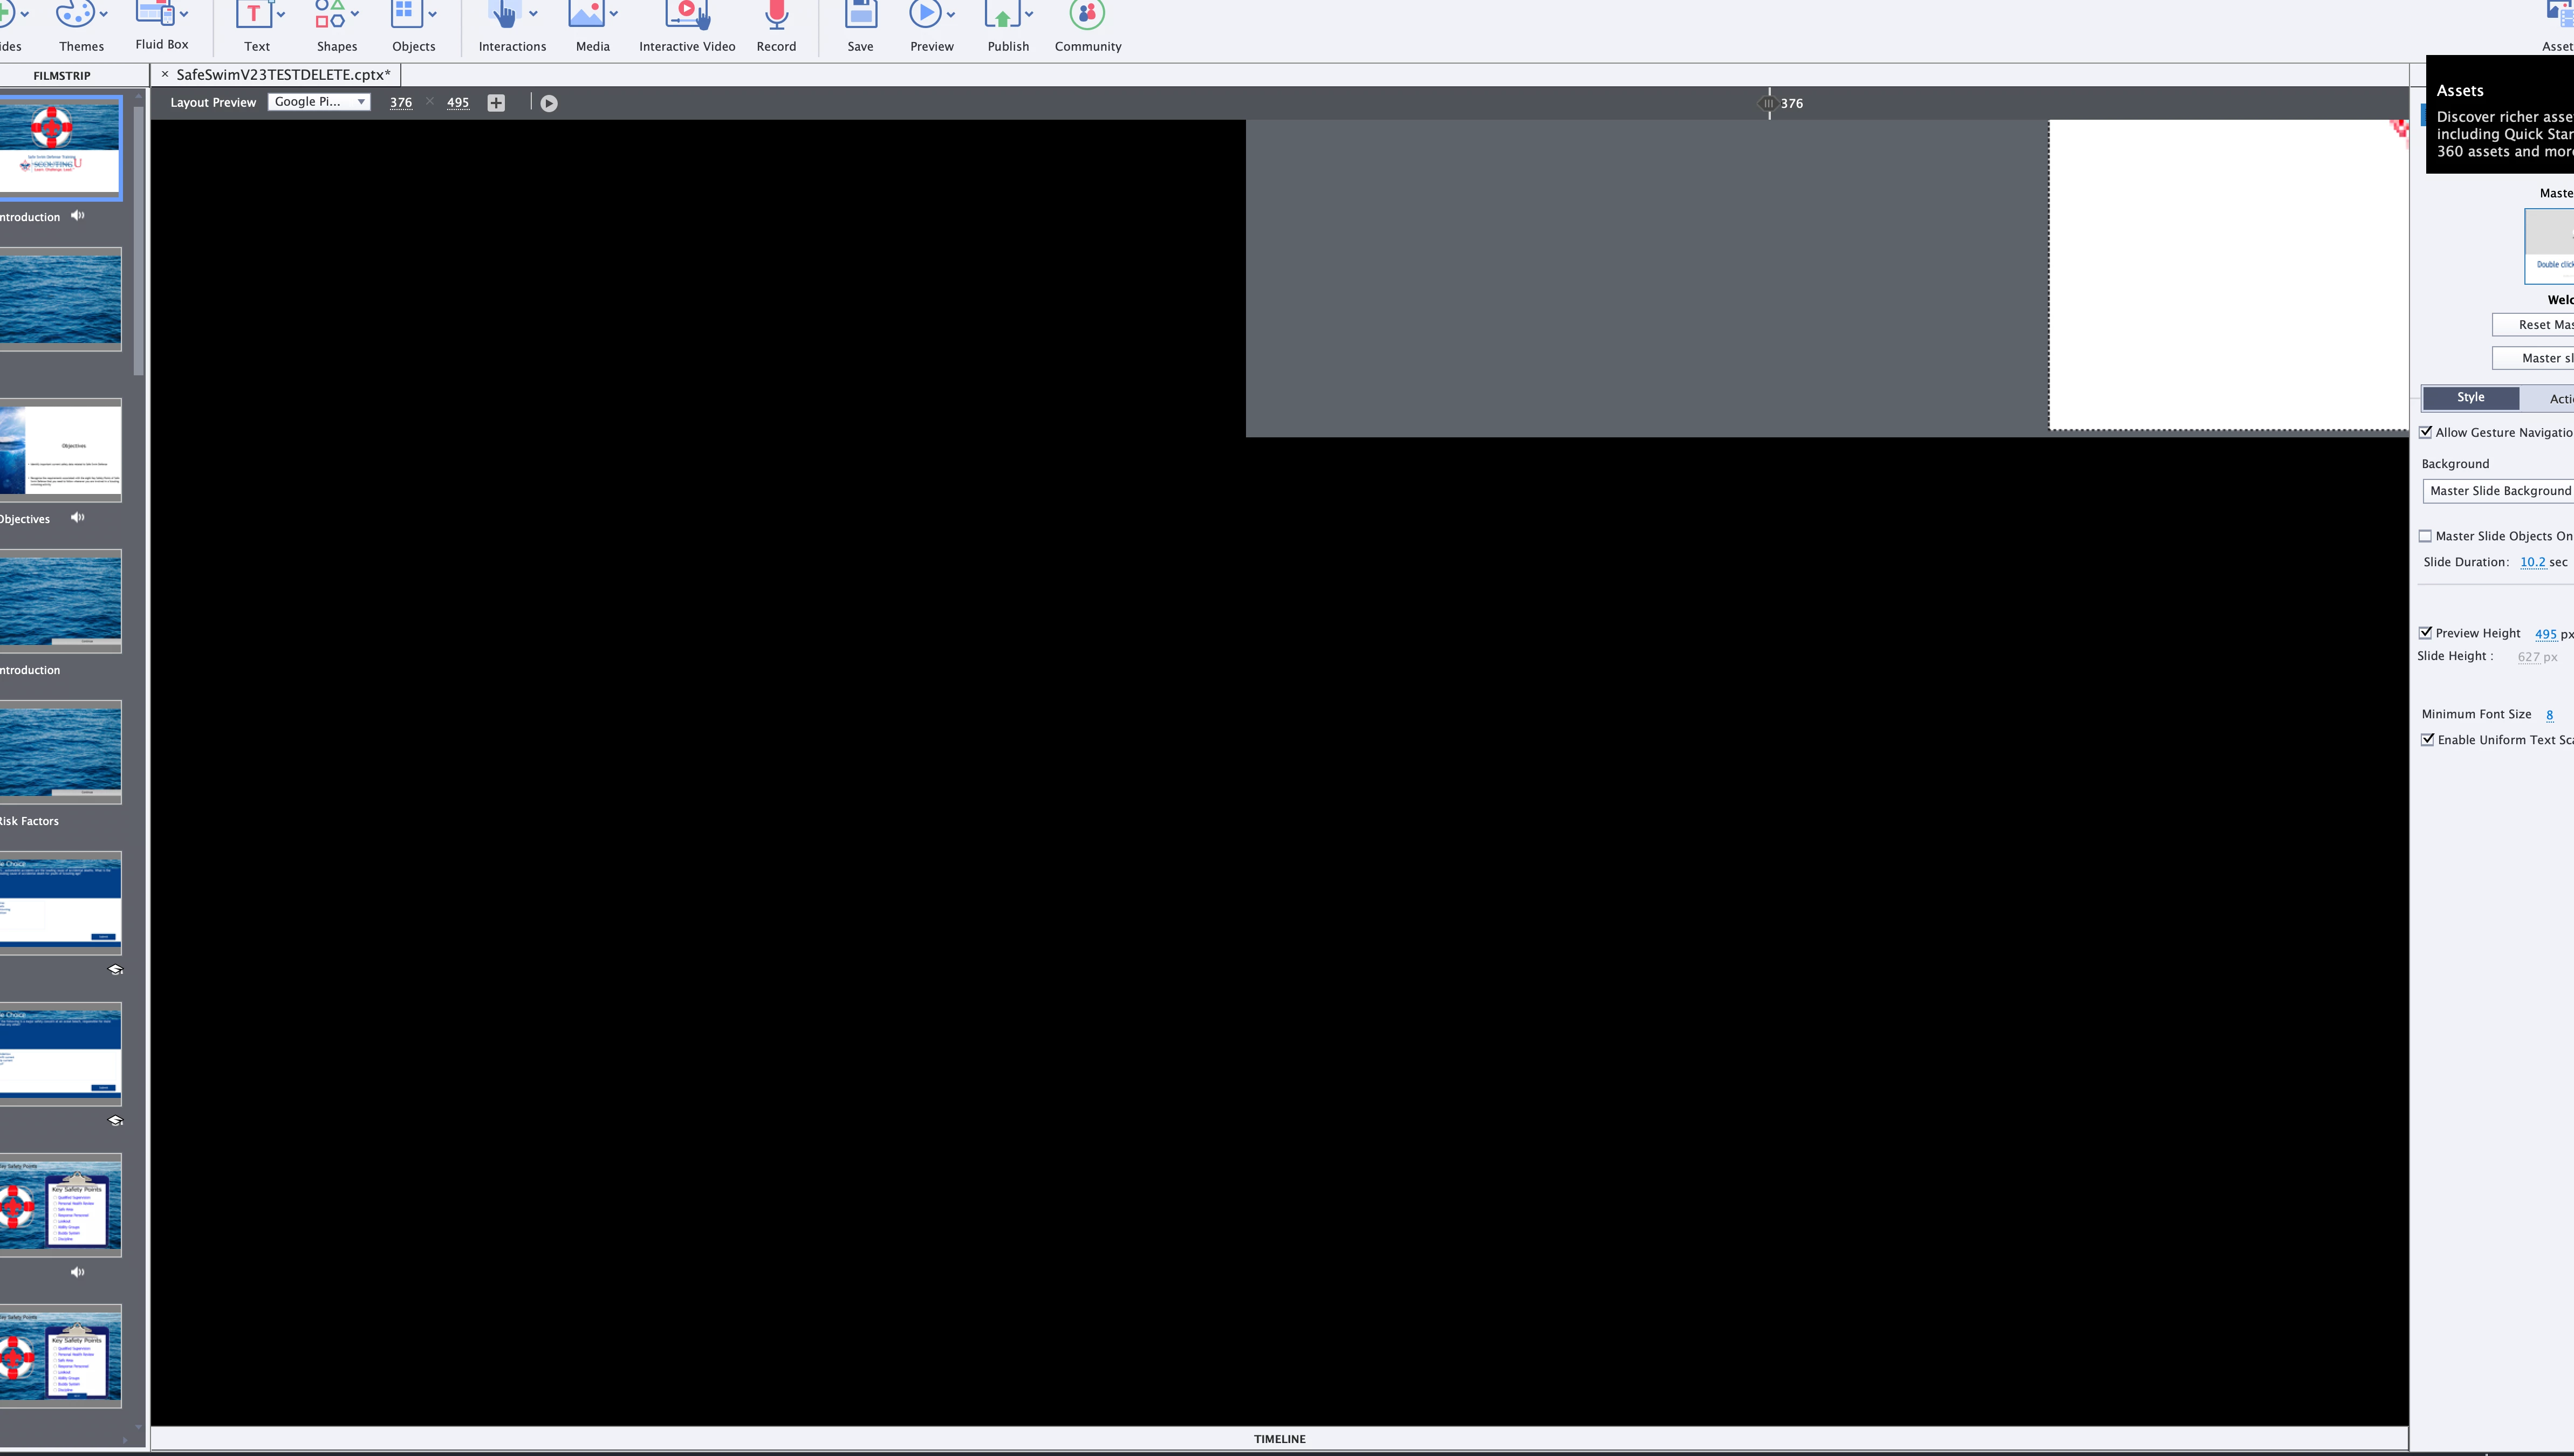Screen dimensions: 2574x1456
Task: Click audio speaker icon on Objectives slide
Action: tap(78, 518)
